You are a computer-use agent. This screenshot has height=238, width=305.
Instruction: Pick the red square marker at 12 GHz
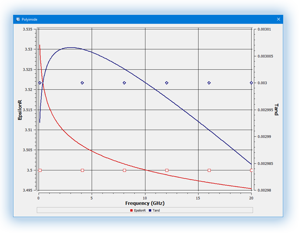pyautogui.click(x=167, y=170)
